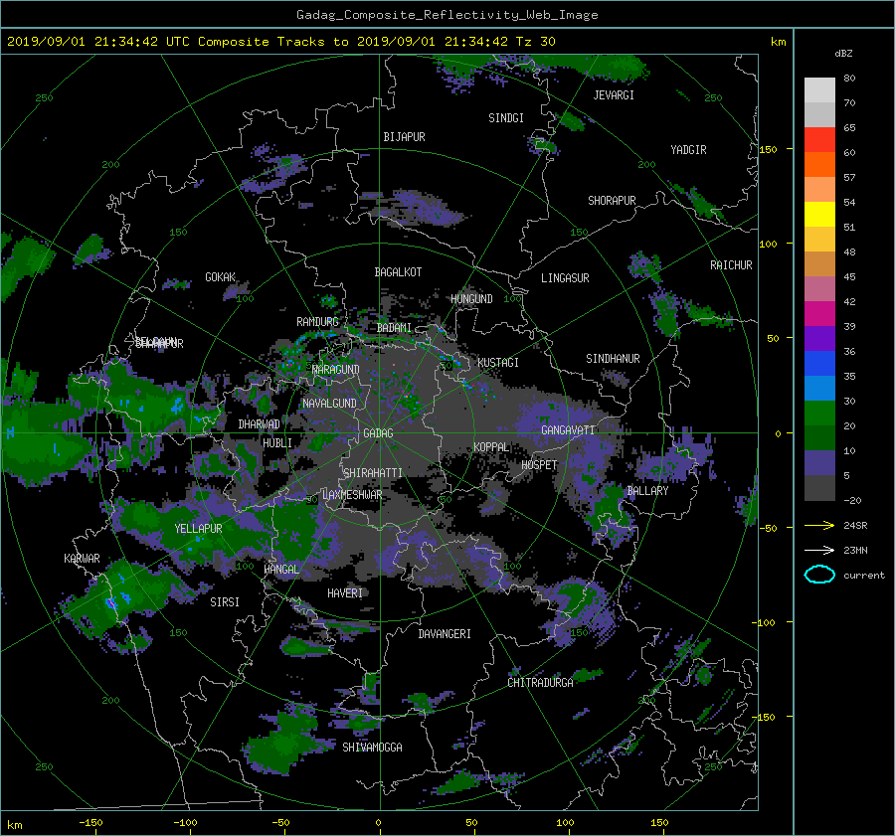Click the SHIVAMOGGA city label
Image resolution: width=895 pixels, height=836 pixels.
pyautogui.click(x=372, y=748)
